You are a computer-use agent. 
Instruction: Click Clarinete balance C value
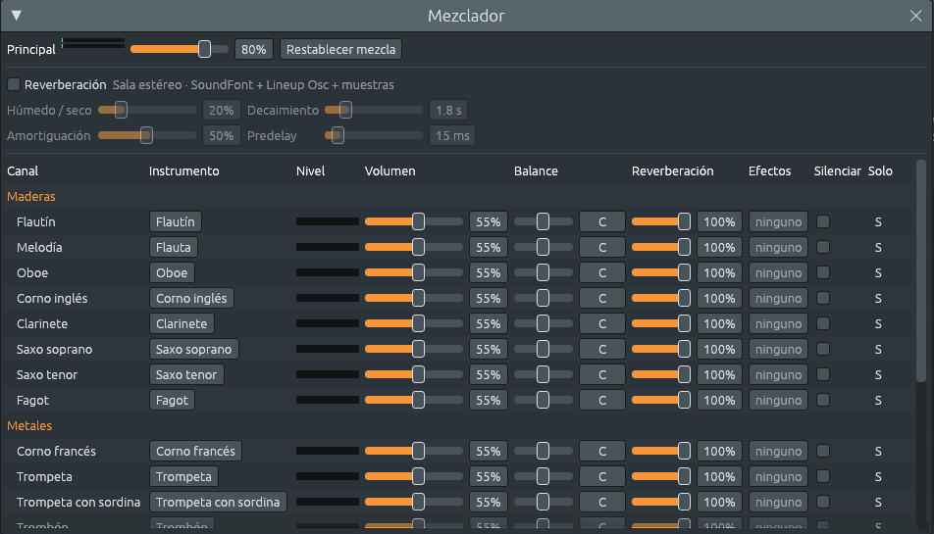pos(602,324)
